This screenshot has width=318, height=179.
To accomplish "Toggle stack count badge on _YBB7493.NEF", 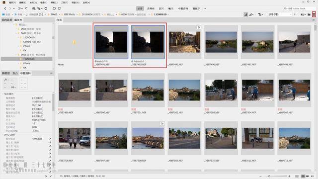I will pos(199,27).
